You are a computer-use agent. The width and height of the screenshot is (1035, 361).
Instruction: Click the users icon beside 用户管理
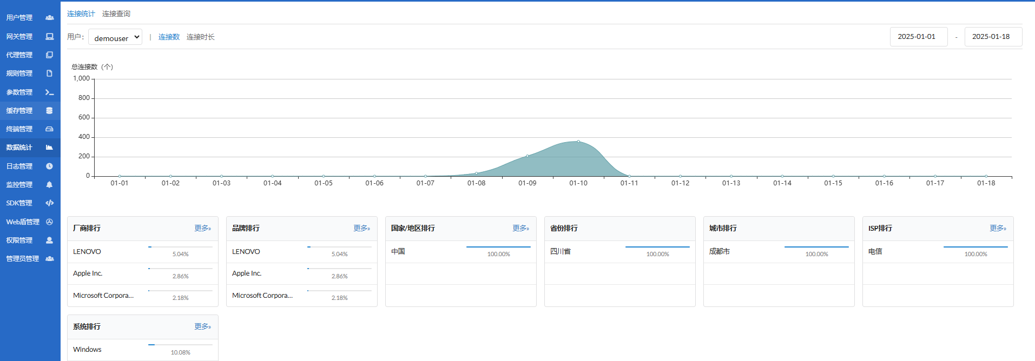(50, 18)
